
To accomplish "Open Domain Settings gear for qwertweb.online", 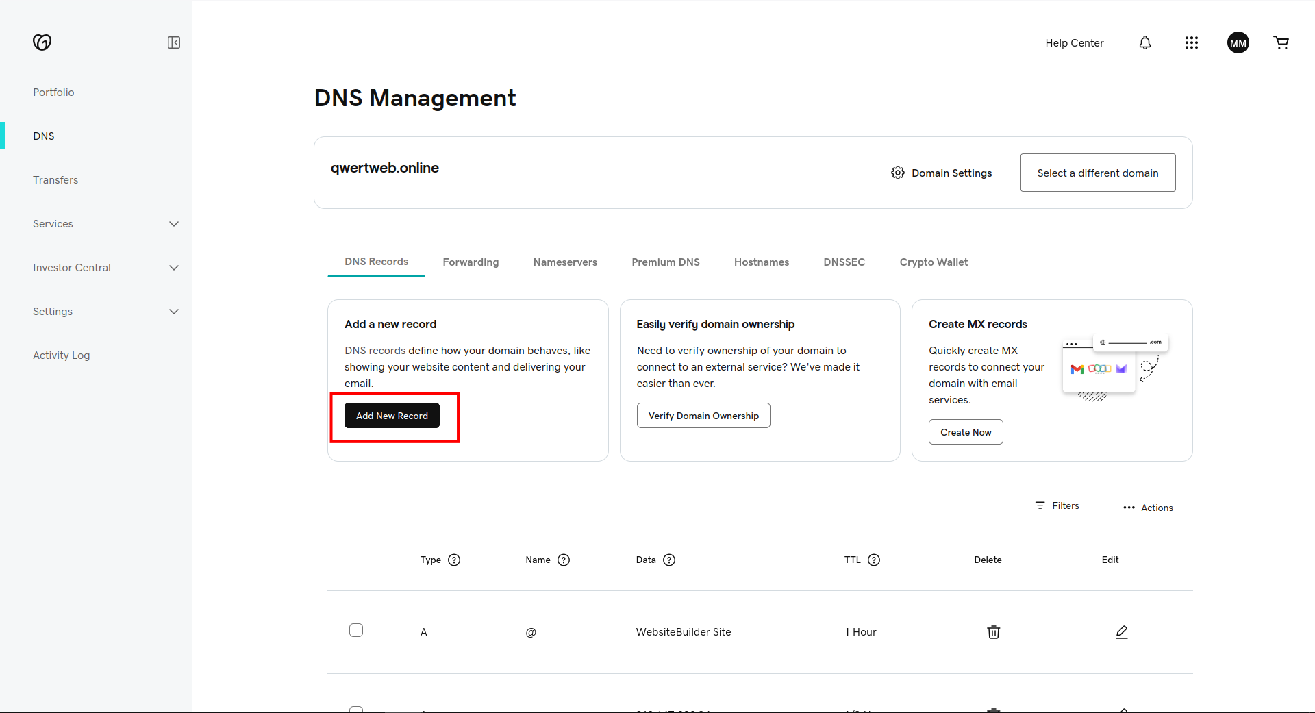I will (x=898, y=173).
